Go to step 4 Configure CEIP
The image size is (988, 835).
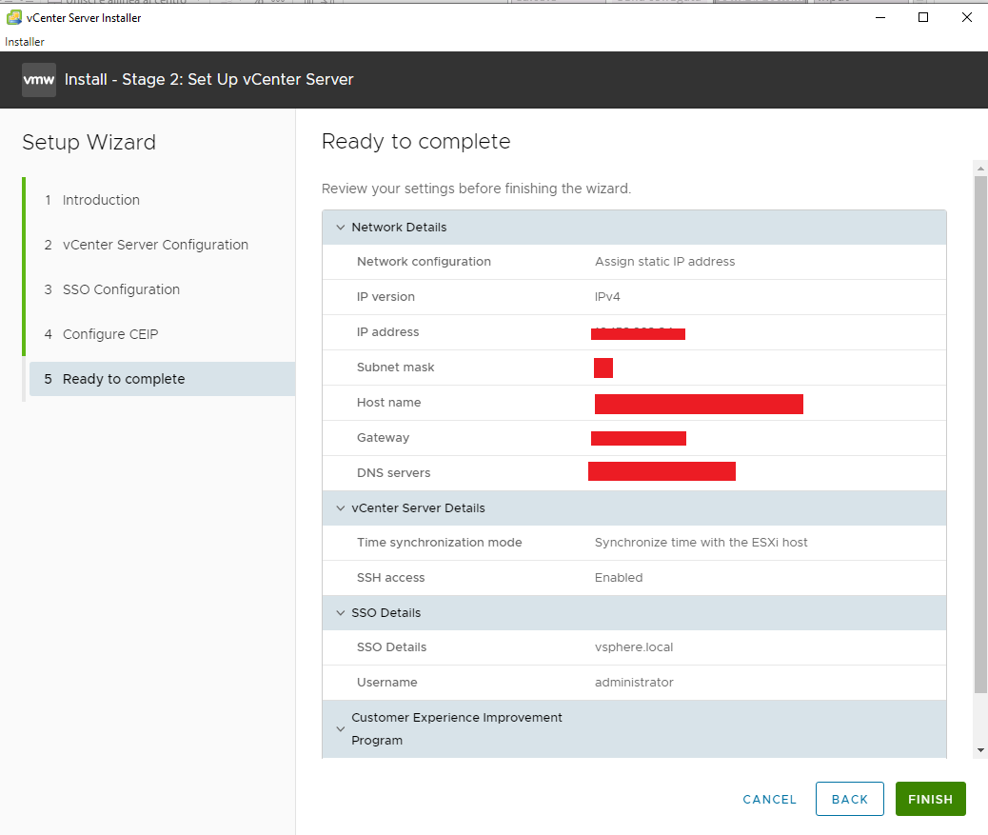(x=110, y=334)
